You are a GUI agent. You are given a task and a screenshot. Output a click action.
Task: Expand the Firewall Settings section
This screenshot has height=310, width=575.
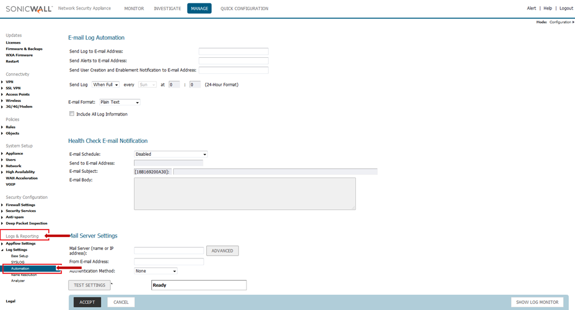click(x=2, y=205)
